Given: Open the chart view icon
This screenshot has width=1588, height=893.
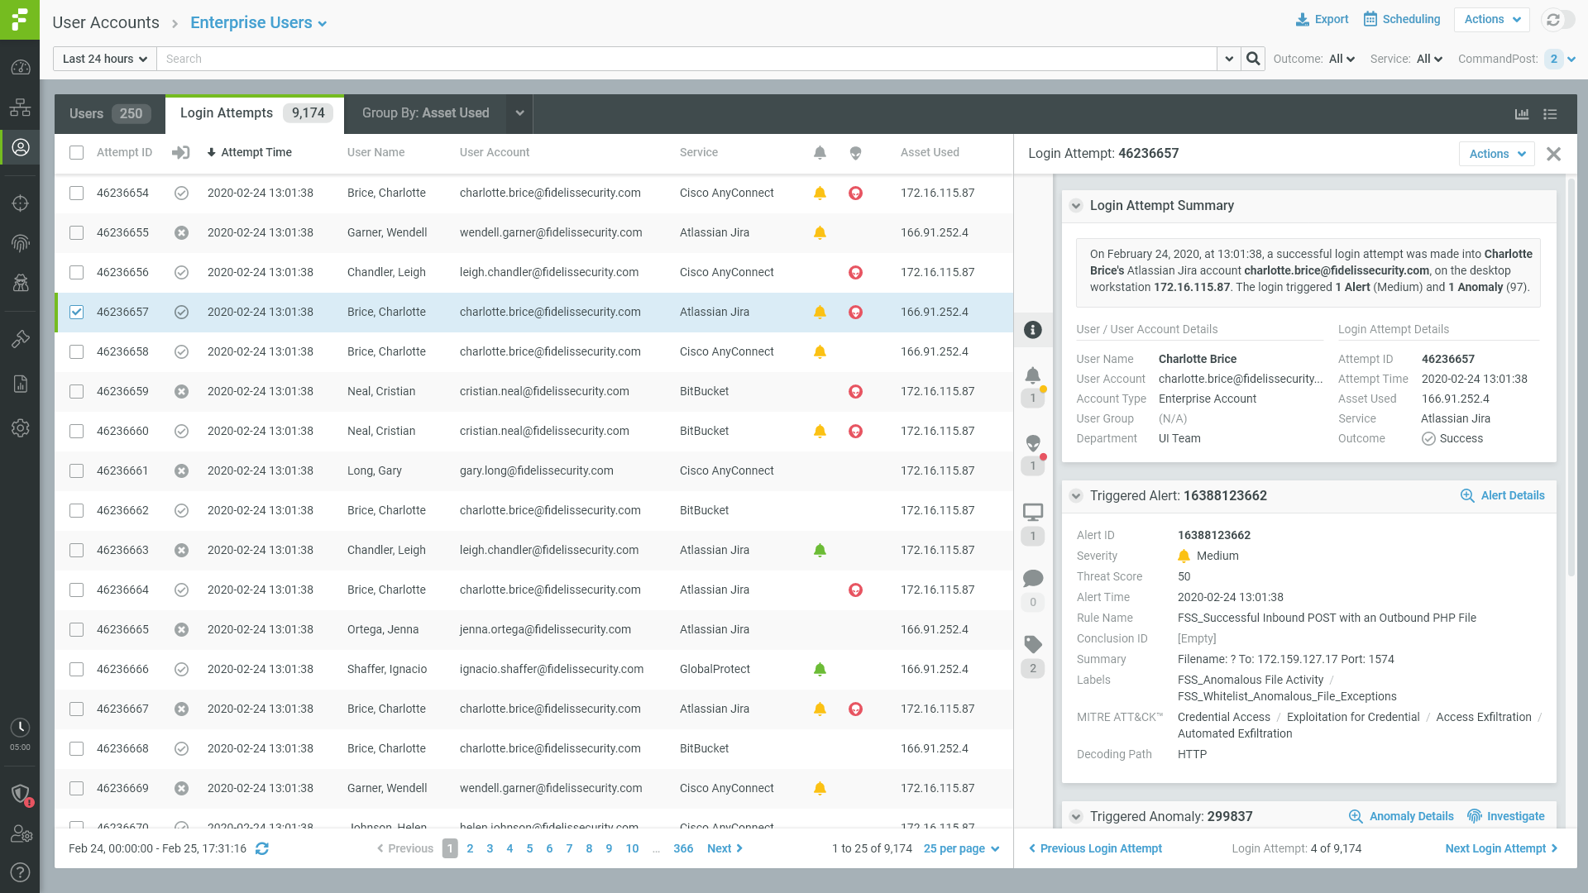Looking at the screenshot, I should (1522, 114).
